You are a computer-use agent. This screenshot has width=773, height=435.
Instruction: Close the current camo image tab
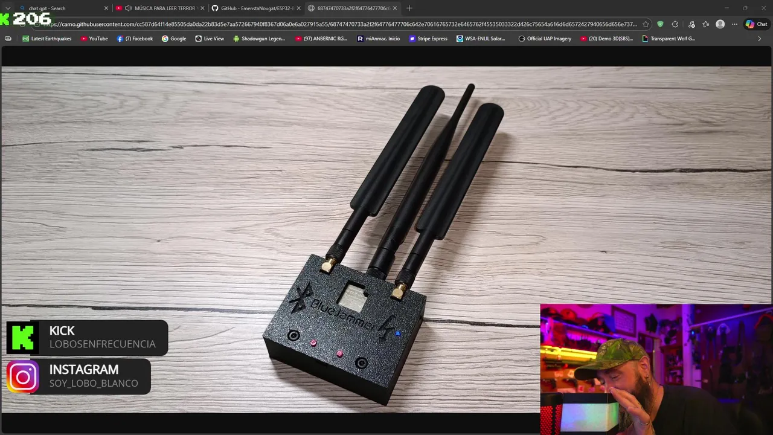[x=395, y=8]
